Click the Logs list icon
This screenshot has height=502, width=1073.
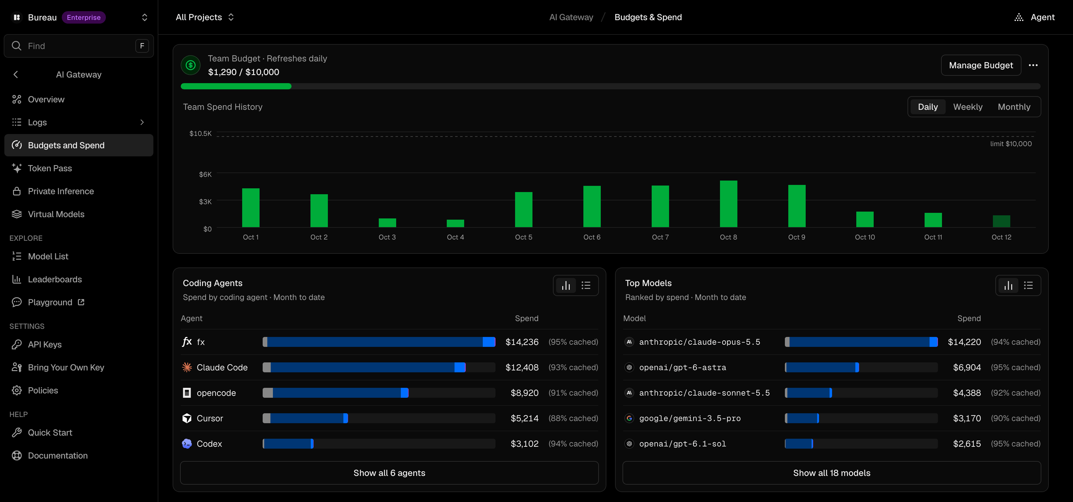pos(17,122)
